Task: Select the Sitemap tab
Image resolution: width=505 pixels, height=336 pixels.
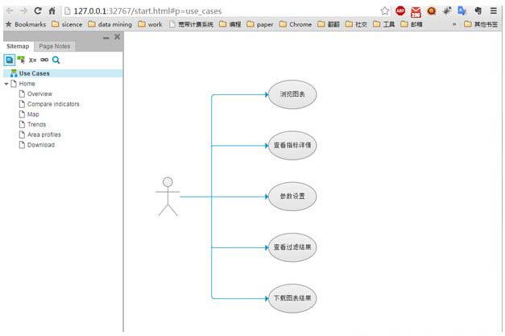Action: pyautogui.click(x=18, y=47)
